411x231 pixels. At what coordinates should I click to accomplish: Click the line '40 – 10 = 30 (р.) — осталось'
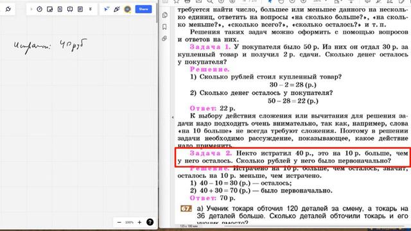click(241, 183)
